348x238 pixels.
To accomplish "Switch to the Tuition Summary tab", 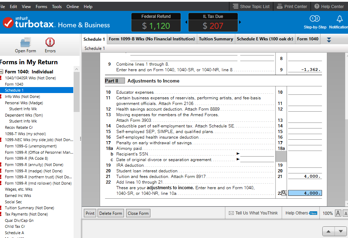I will click(216, 39).
